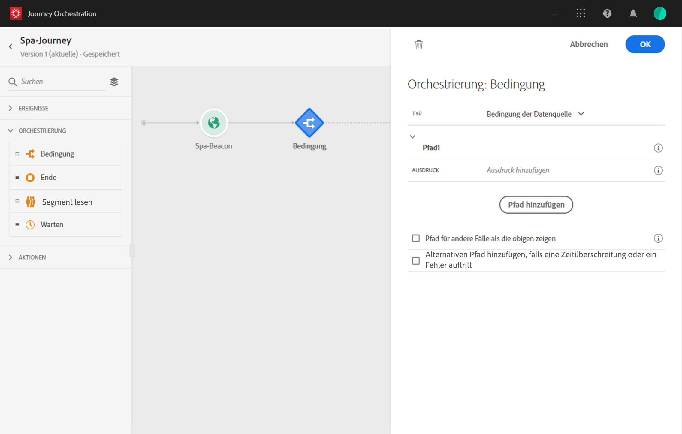Open the help question mark icon
682x434 pixels.
607,13
